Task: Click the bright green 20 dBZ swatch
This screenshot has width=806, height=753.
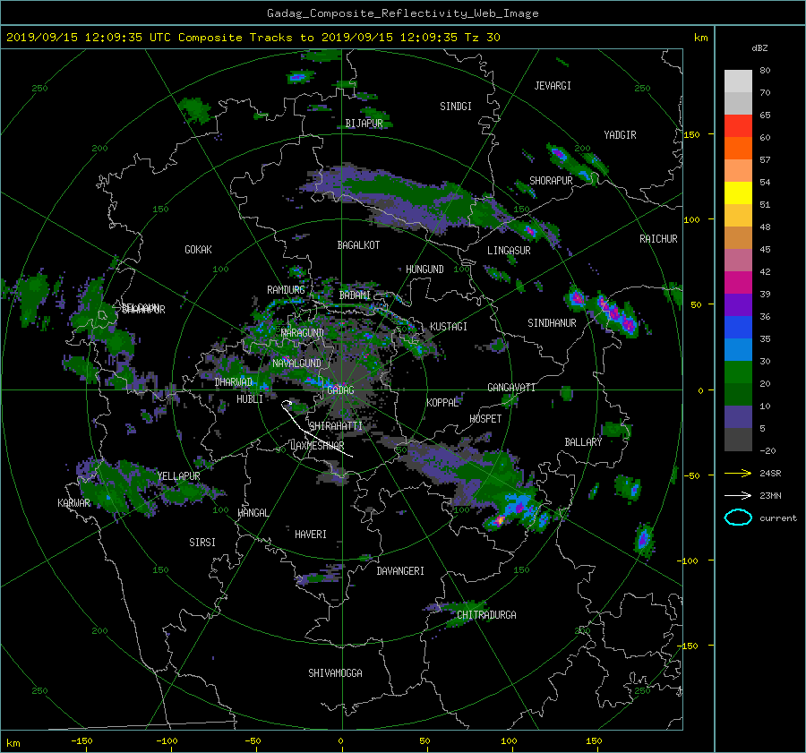Action: tap(738, 372)
